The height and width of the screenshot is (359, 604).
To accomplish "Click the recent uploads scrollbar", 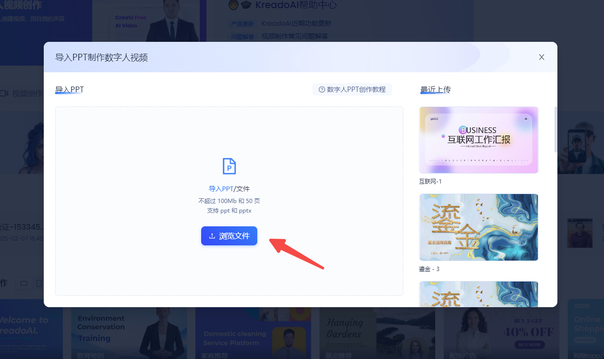I will coord(555,129).
